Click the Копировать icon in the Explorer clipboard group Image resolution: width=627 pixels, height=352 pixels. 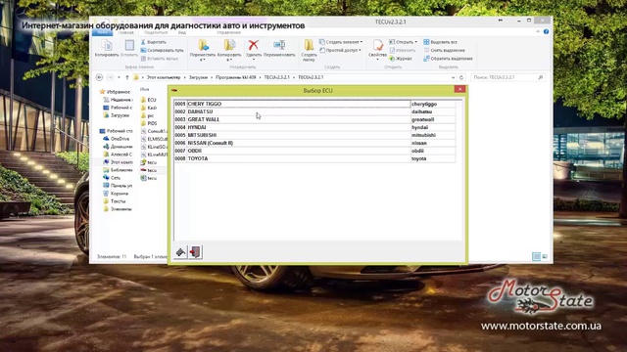point(107,48)
